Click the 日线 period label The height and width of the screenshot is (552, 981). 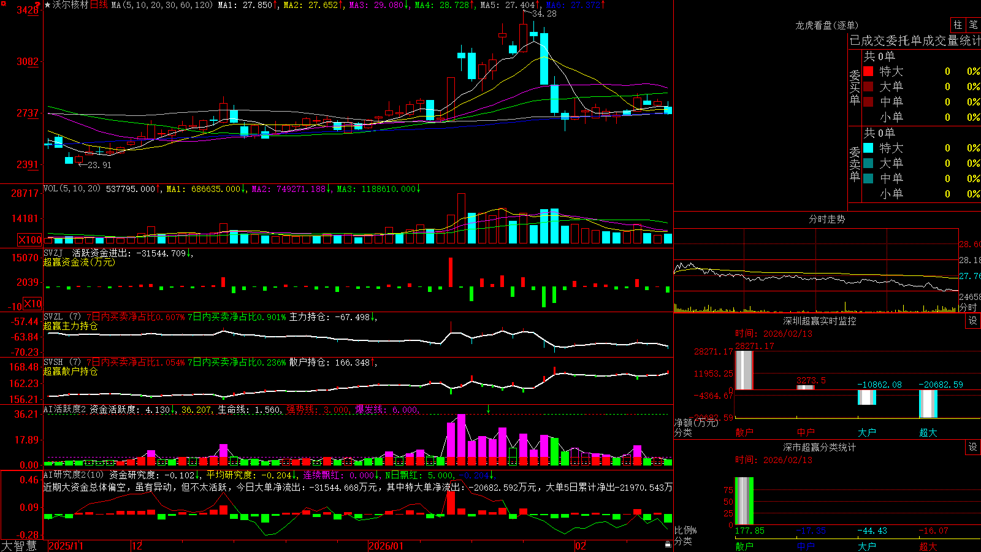99,5
